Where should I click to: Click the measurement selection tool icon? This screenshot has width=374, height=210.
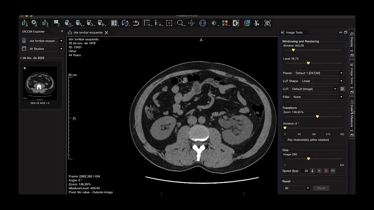147,23
